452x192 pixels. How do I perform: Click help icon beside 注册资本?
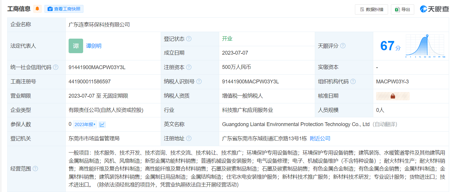(189, 67)
